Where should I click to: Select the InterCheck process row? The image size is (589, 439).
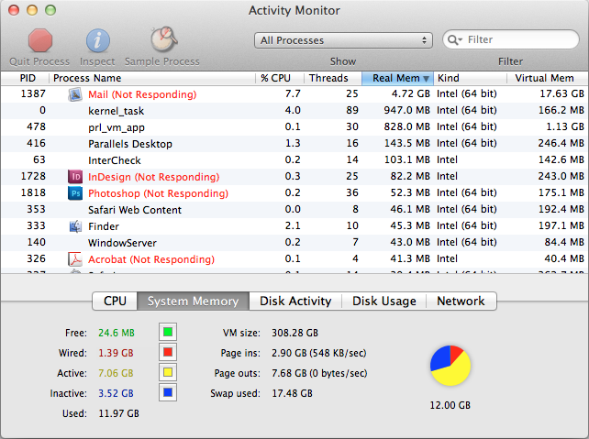tap(294, 160)
